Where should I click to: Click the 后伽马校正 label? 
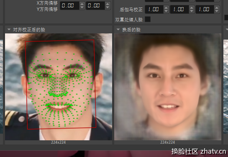click(131, 10)
